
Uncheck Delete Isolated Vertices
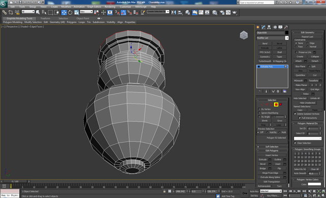tap(295, 114)
